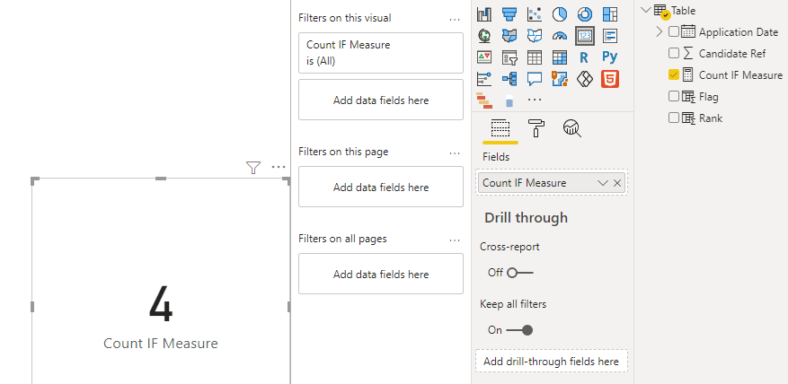Open Filters on this page options
The height and width of the screenshot is (384, 788).
click(x=455, y=153)
